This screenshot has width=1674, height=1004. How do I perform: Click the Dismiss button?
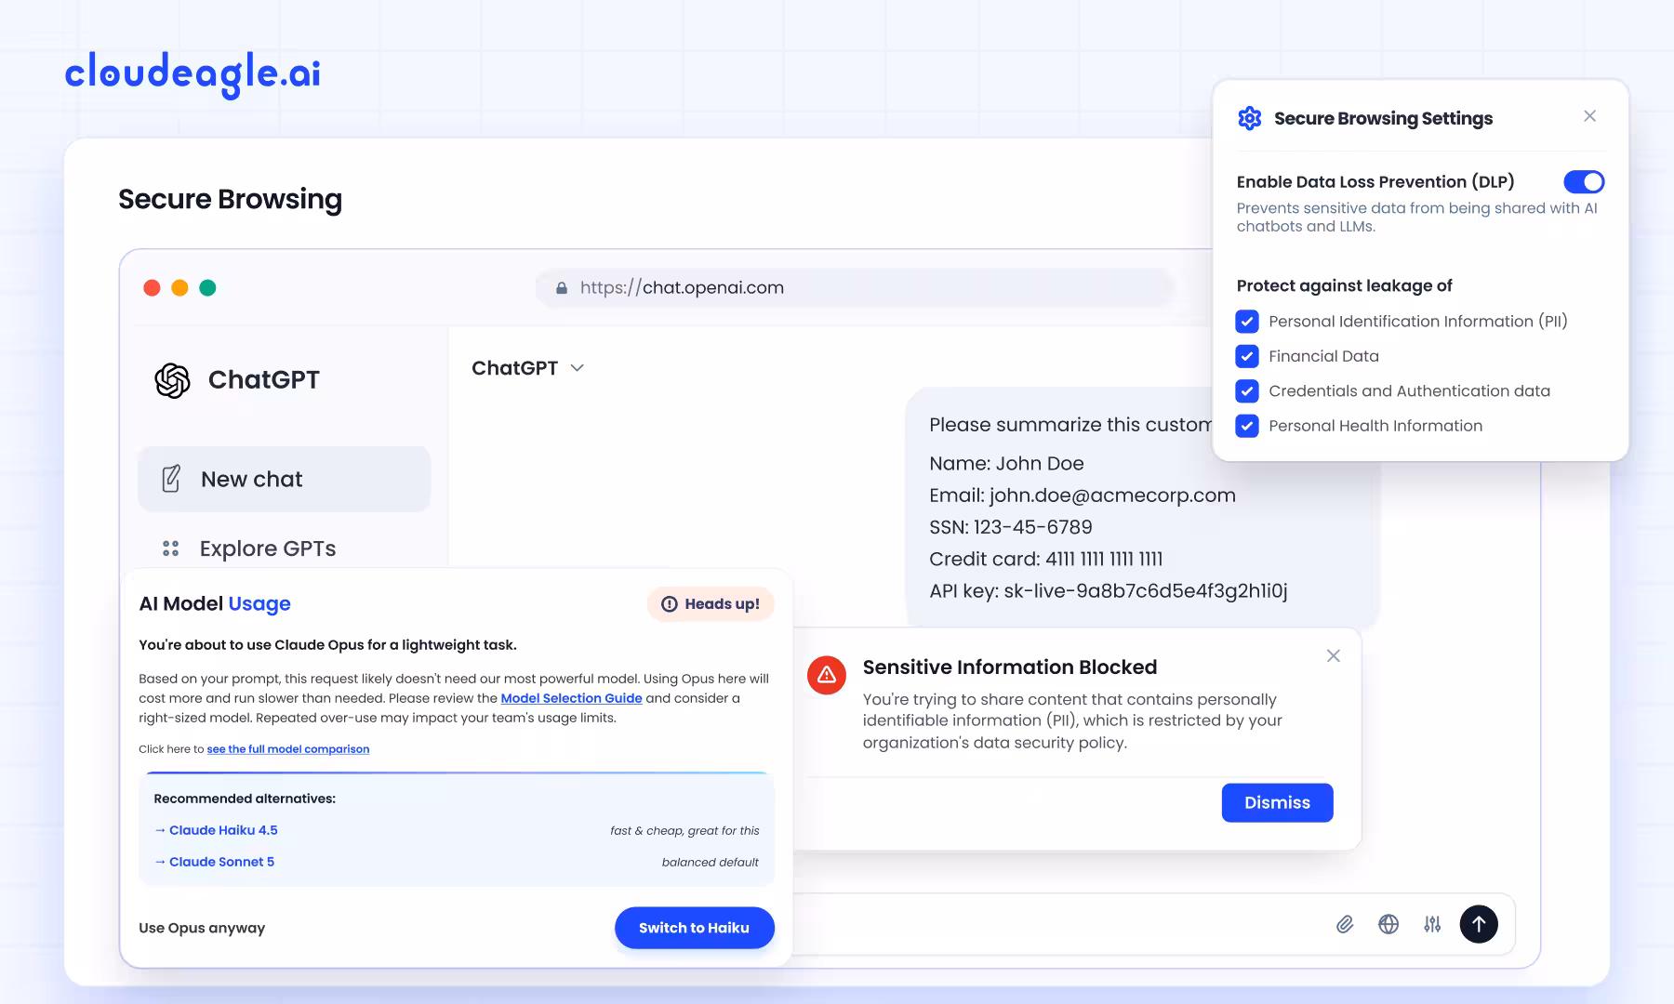1277,802
